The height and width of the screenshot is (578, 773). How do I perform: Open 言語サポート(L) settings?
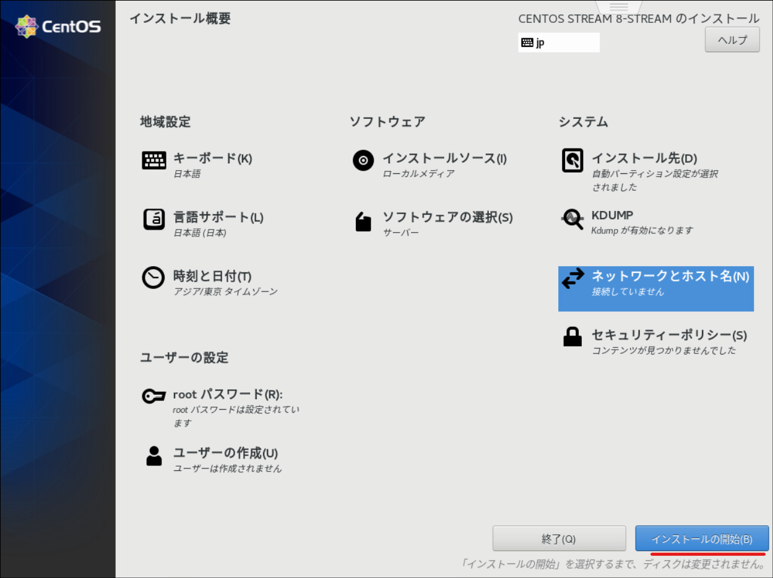(x=218, y=217)
